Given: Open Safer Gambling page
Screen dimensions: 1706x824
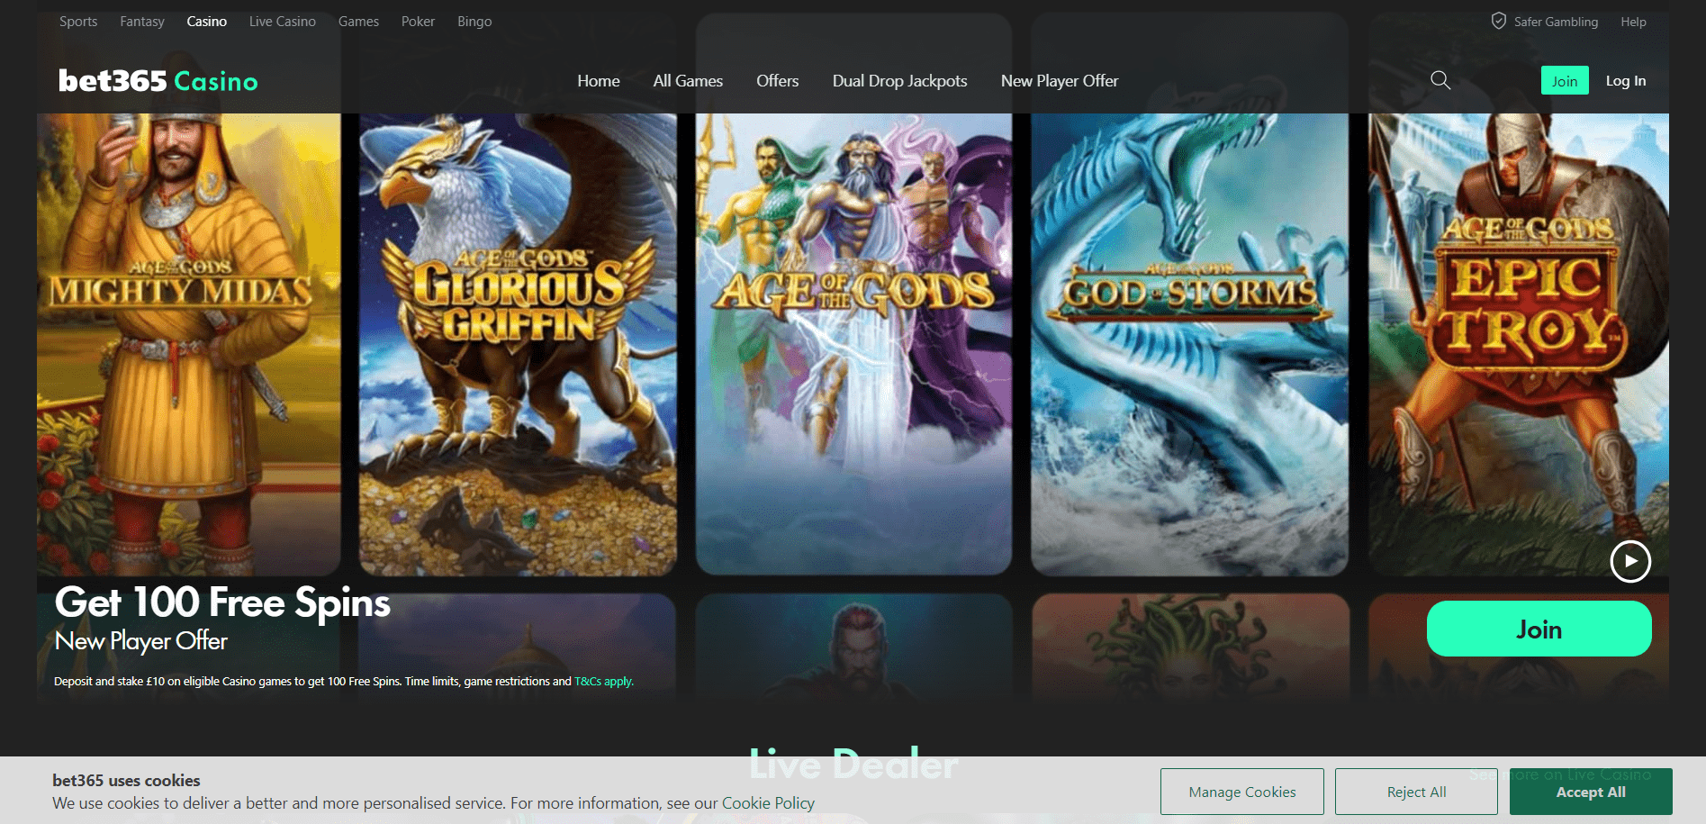Looking at the screenshot, I should (1556, 22).
